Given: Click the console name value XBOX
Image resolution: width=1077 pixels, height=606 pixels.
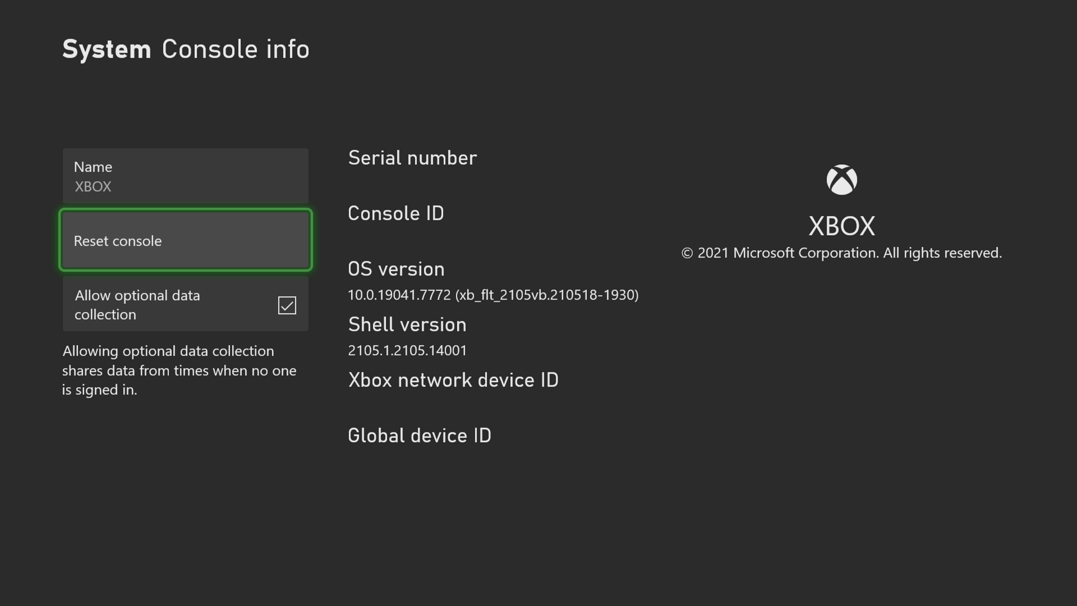Looking at the screenshot, I should [93, 187].
